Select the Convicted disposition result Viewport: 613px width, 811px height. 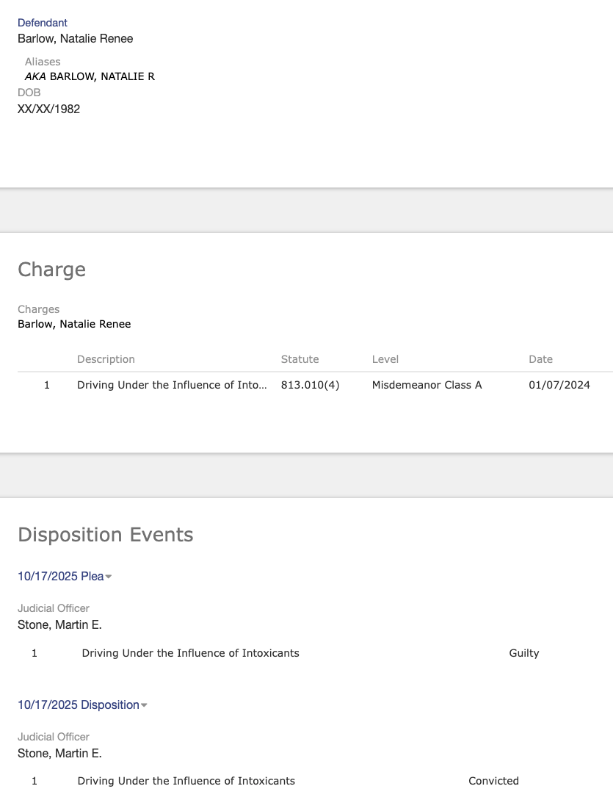tap(493, 781)
